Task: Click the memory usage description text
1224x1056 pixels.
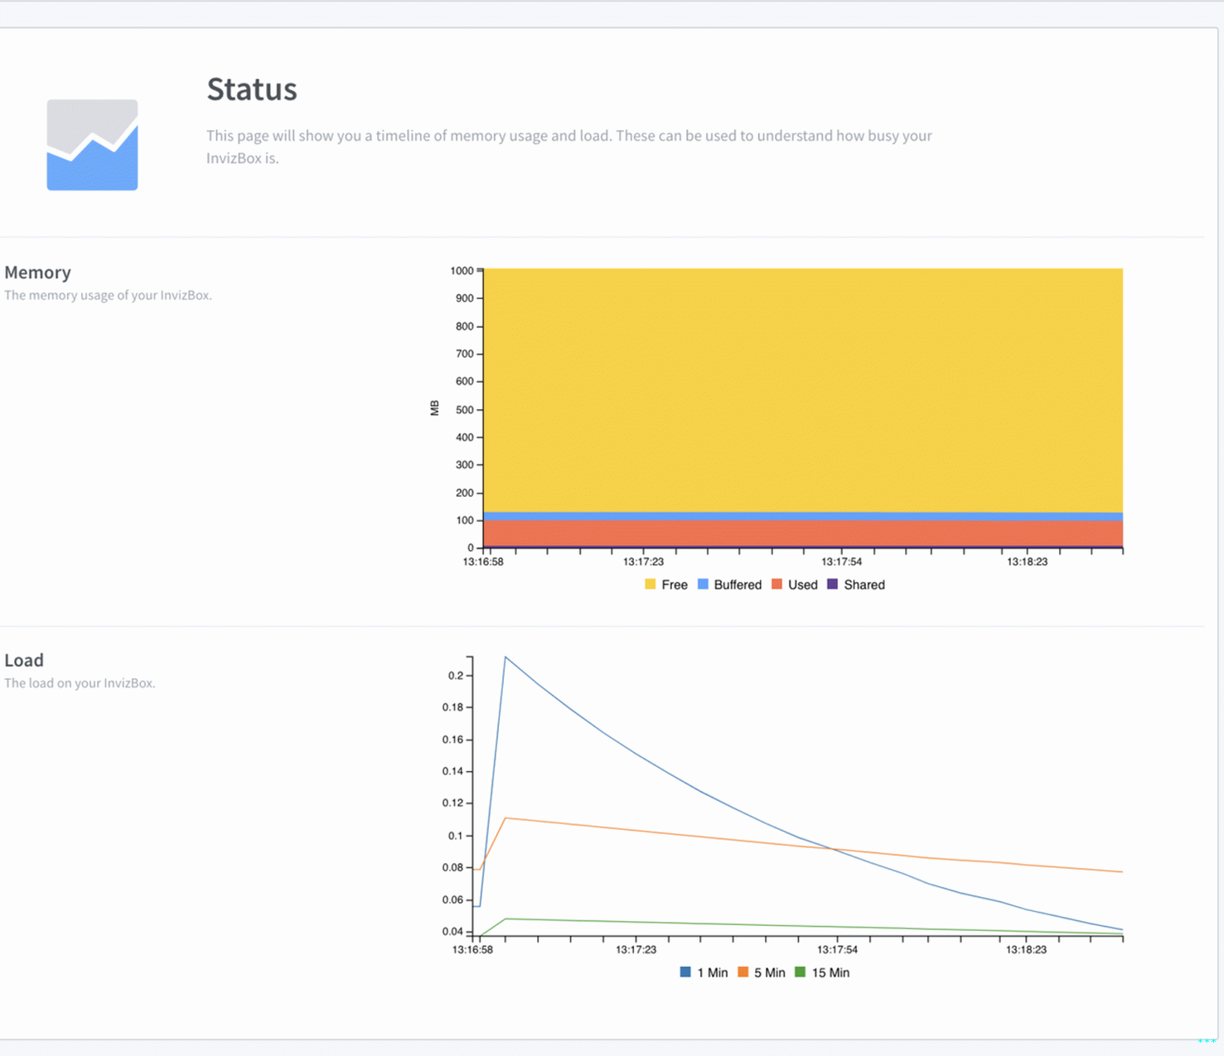Action: point(109,296)
